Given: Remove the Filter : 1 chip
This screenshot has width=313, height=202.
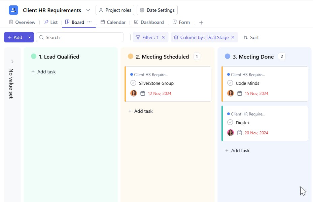Looking at the screenshot, I should [x=163, y=37].
